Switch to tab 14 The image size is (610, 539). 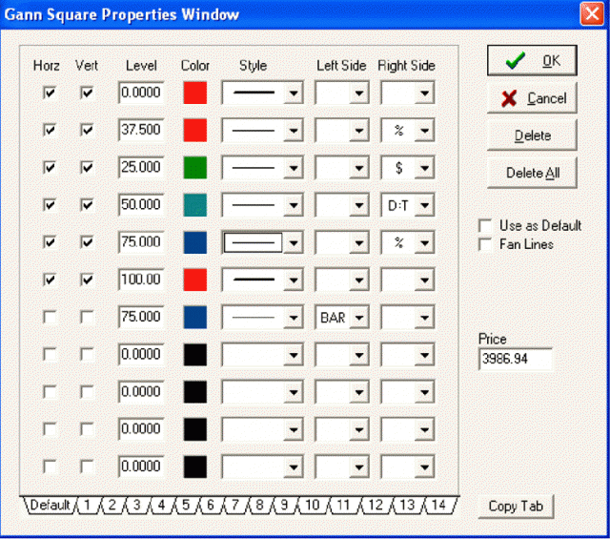437,505
